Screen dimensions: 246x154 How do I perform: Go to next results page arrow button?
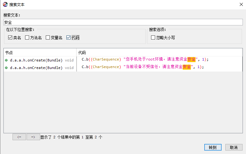point(33,137)
